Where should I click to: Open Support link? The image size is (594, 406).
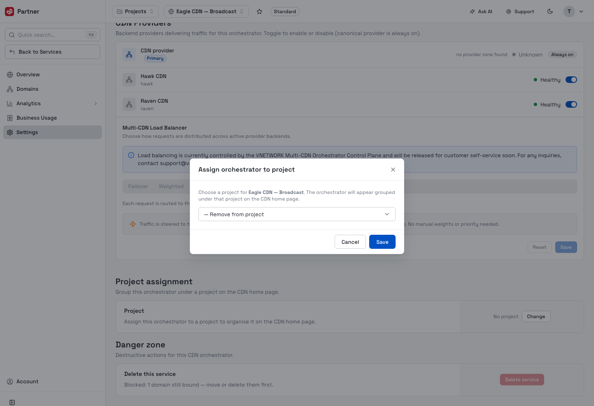[520, 12]
